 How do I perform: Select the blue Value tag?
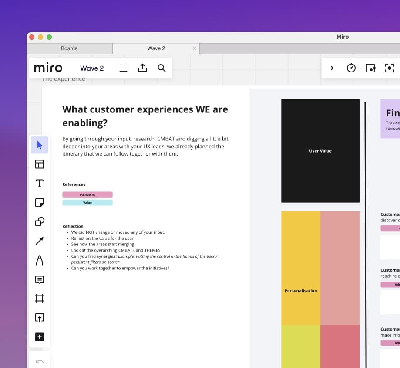(87, 203)
